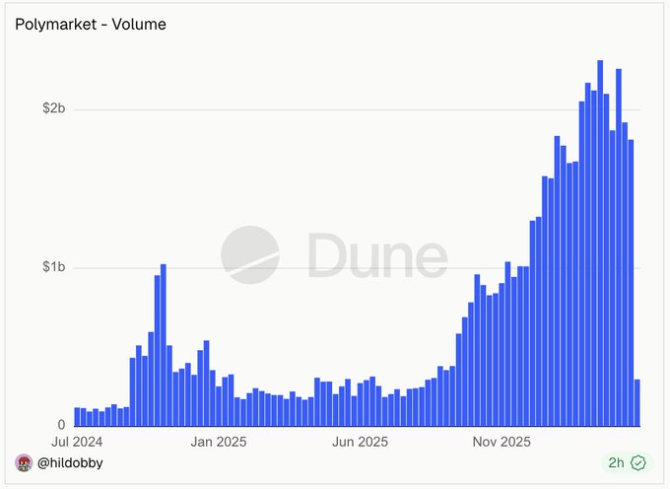The height and width of the screenshot is (489, 670).
Task: Click the 0 y-axis label
Action: click(61, 425)
